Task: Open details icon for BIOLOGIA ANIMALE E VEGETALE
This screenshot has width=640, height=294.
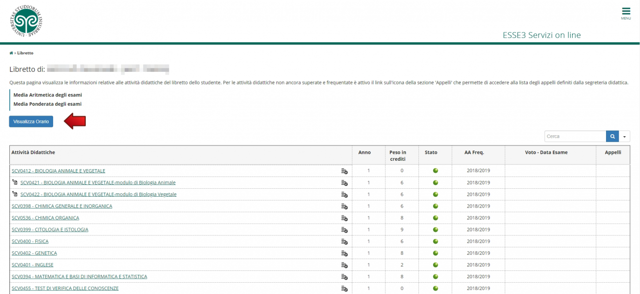Action: [345, 171]
